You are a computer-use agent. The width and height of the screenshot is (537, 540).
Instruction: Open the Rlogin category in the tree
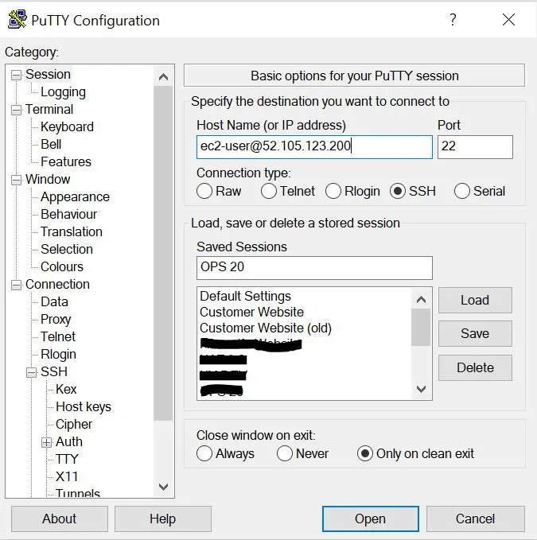tap(58, 355)
